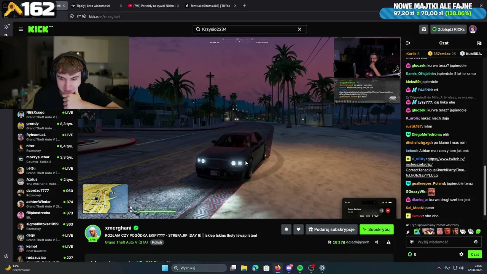Click the Wyszukaj taskbar search box
This screenshot has height=274, width=487.
[x=199, y=268]
